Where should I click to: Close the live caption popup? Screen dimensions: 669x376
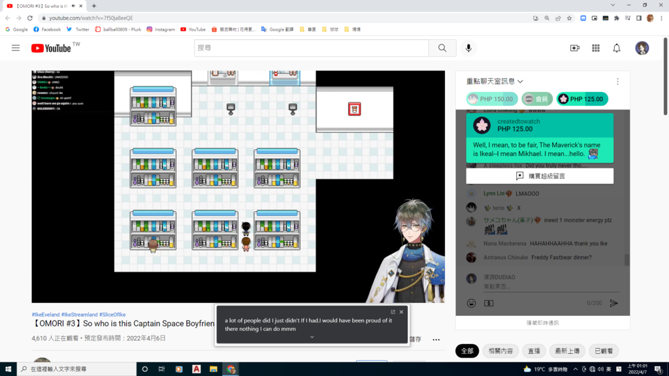(x=402, y=312)
